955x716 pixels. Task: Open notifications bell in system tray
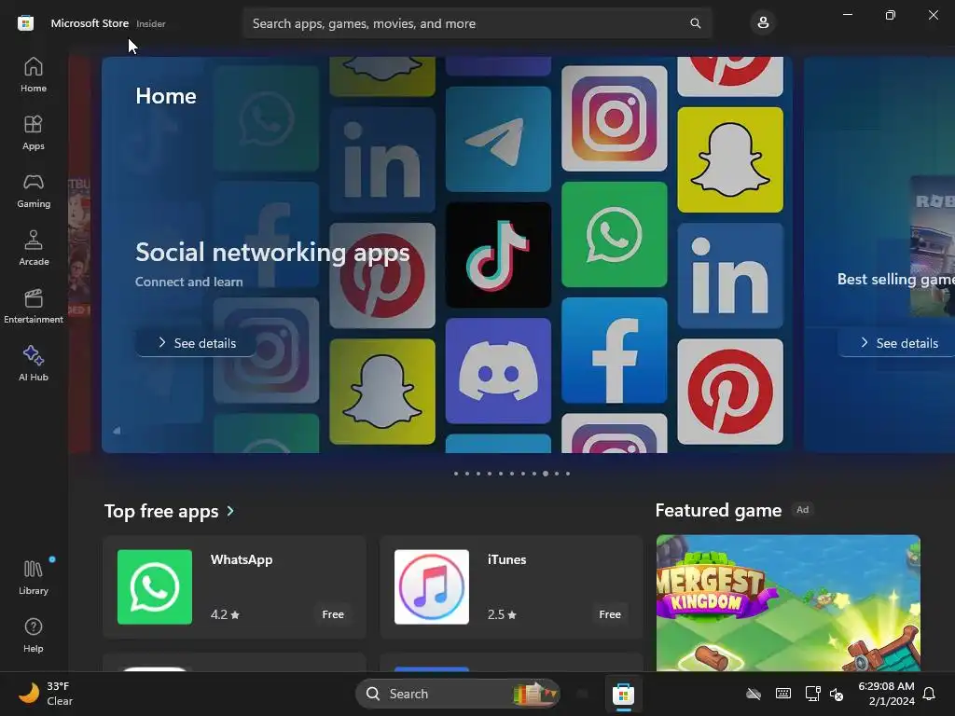pos(929,694)
